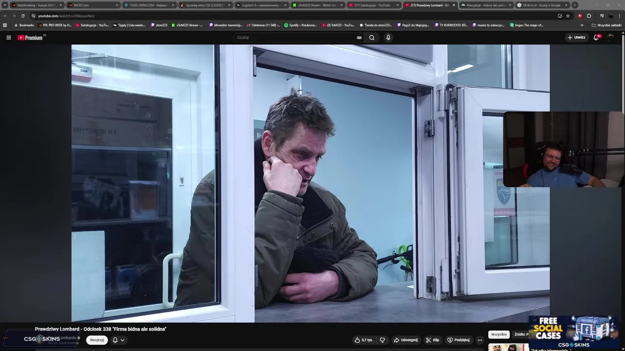625x351 pixels.
Task: Open Menedżer transmisji bookmark
Action: 226,25
